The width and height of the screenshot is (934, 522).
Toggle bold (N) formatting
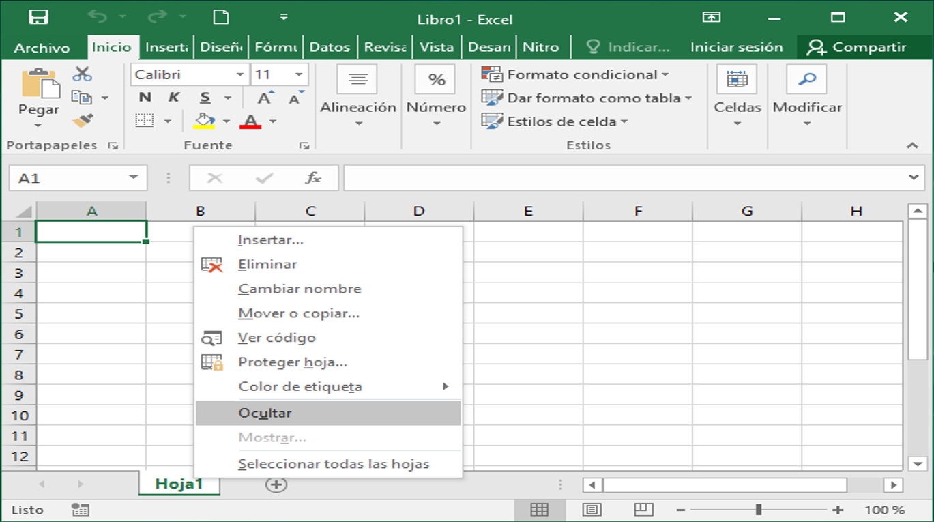pyautogui.click(x=145, y=98)
